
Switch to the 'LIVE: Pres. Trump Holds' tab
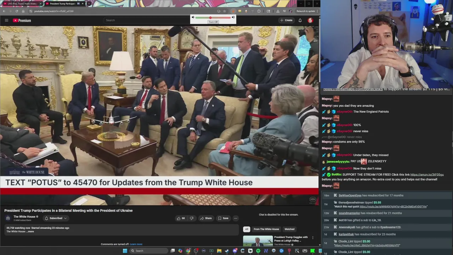pos(22,4)
